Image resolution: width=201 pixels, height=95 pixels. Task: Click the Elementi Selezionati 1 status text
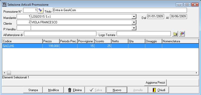tap(16, 77)
